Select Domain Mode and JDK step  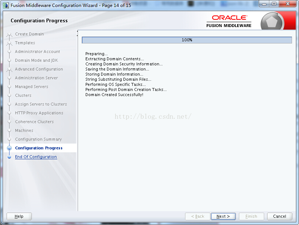point(36,60)
